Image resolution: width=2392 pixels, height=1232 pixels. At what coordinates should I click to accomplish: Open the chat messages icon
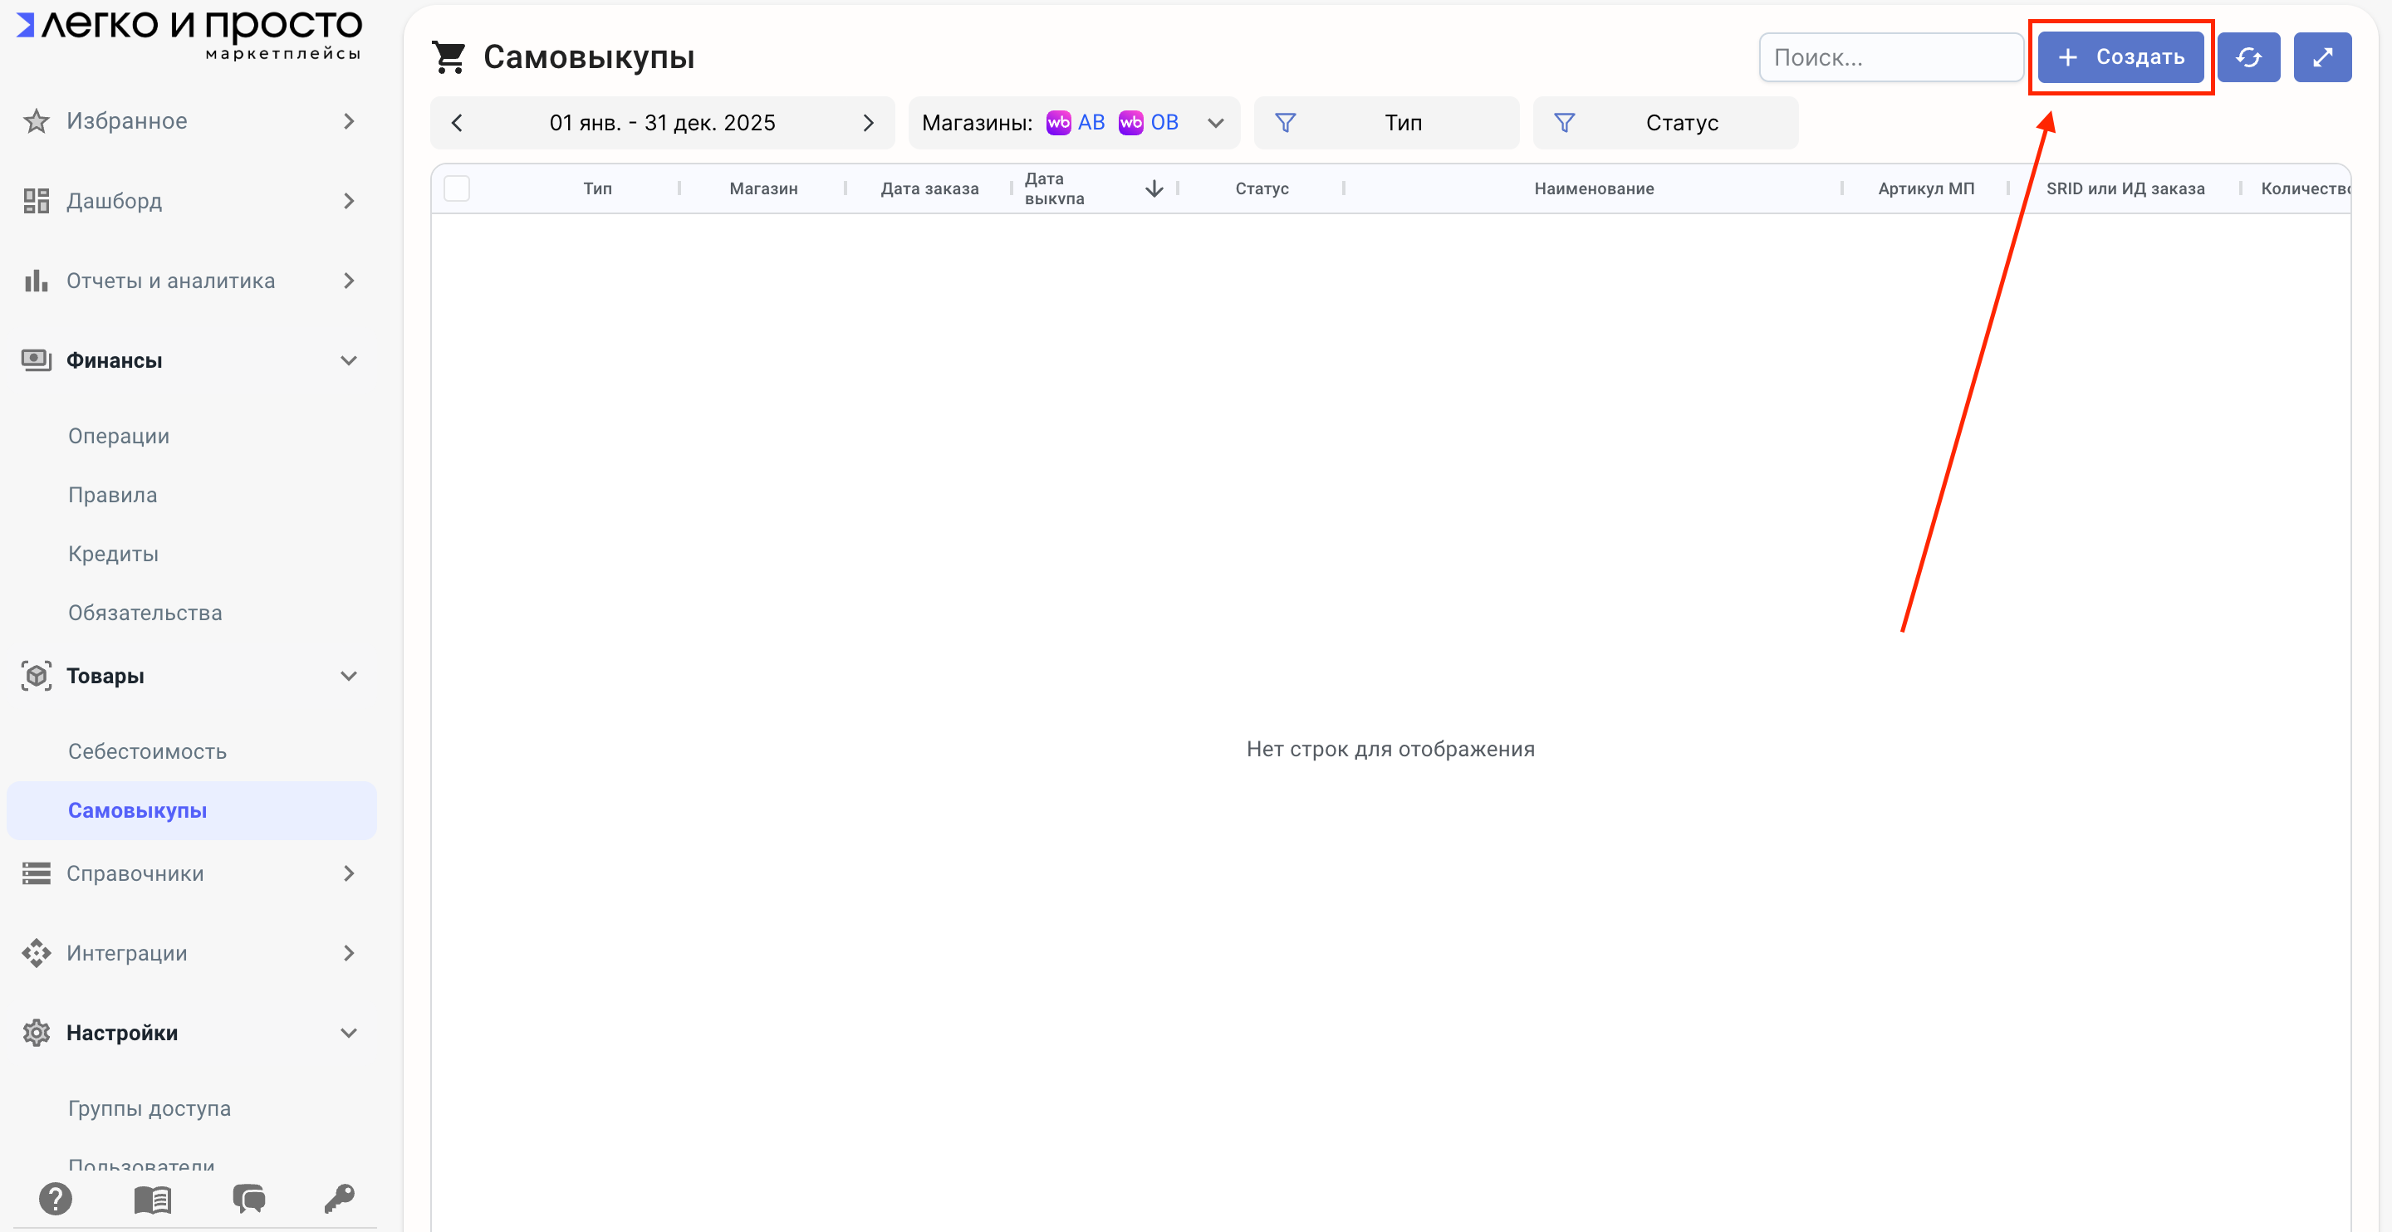tap(248, 1199)
